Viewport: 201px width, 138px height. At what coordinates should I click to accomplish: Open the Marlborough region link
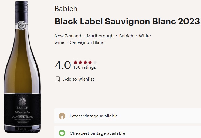[x=100, y=36]
